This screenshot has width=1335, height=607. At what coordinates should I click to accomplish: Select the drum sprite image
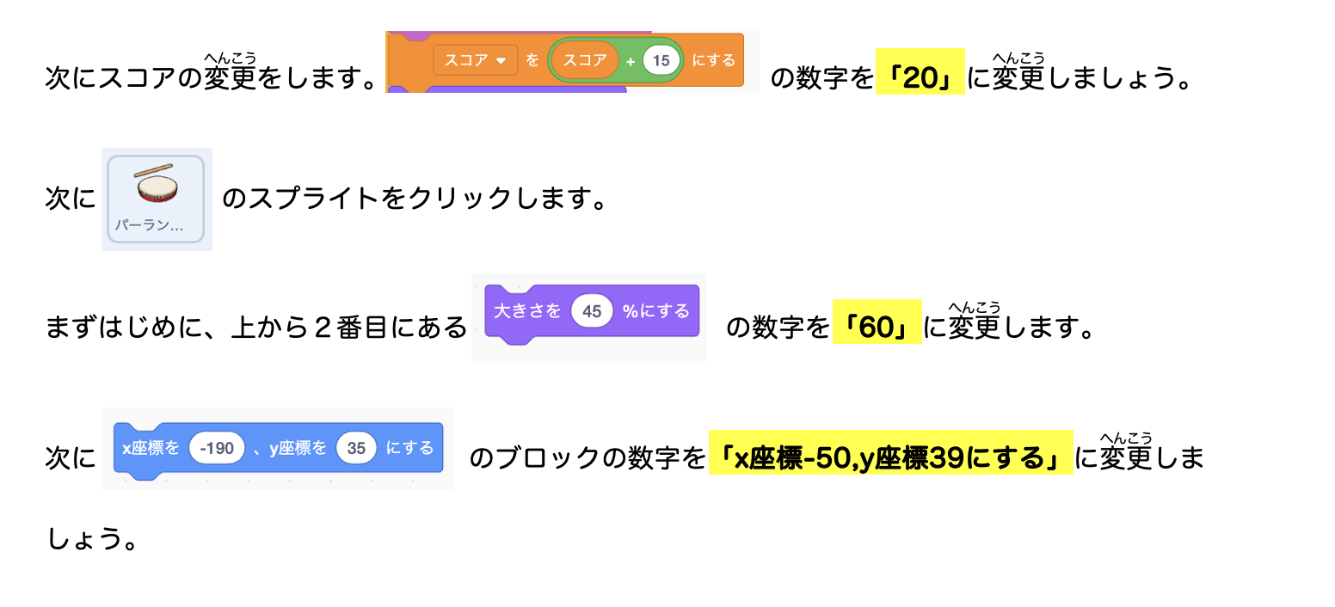(156, 184)
